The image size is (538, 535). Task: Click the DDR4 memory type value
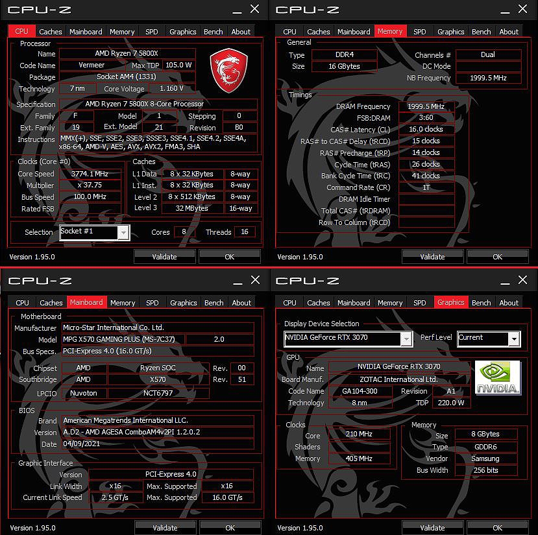tap(345, 55)
